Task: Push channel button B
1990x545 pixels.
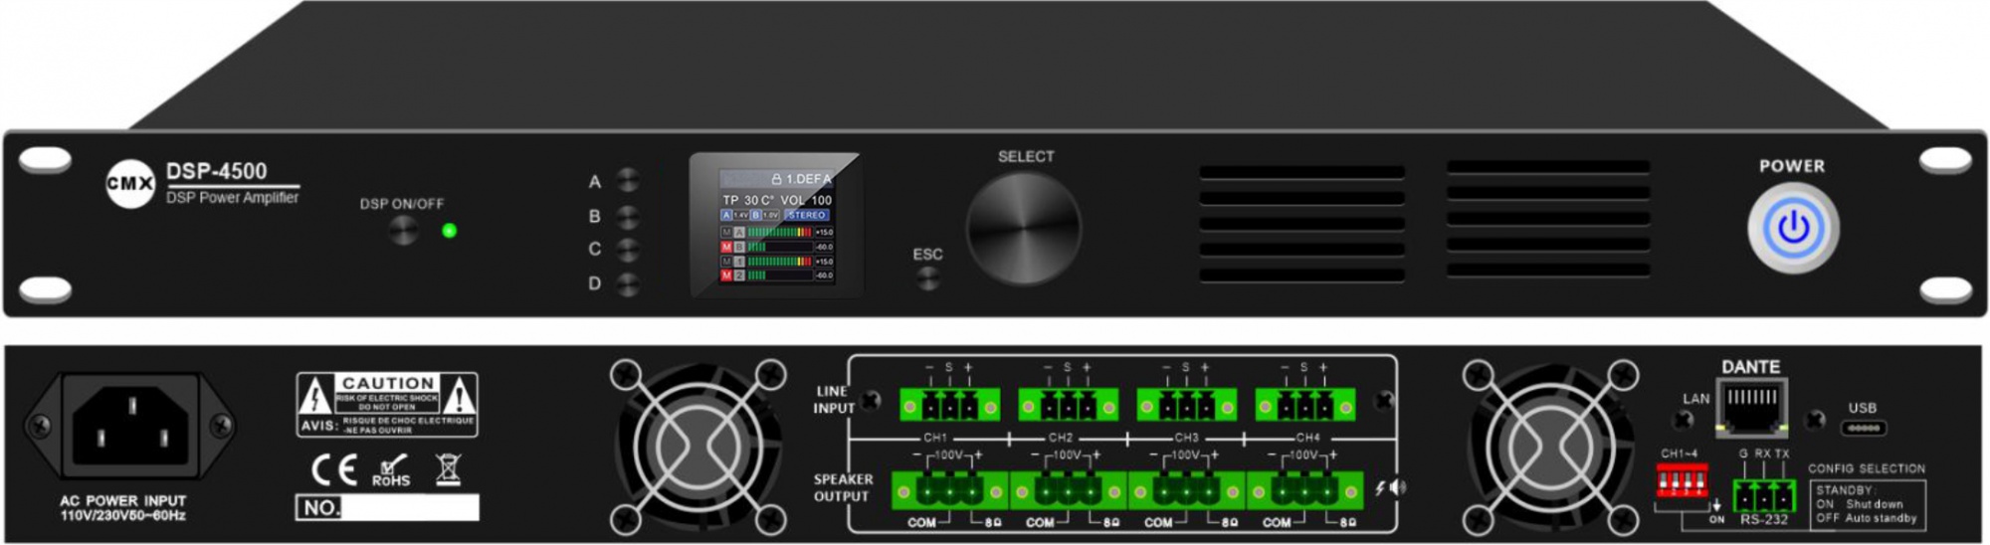Action: (627, 216)
